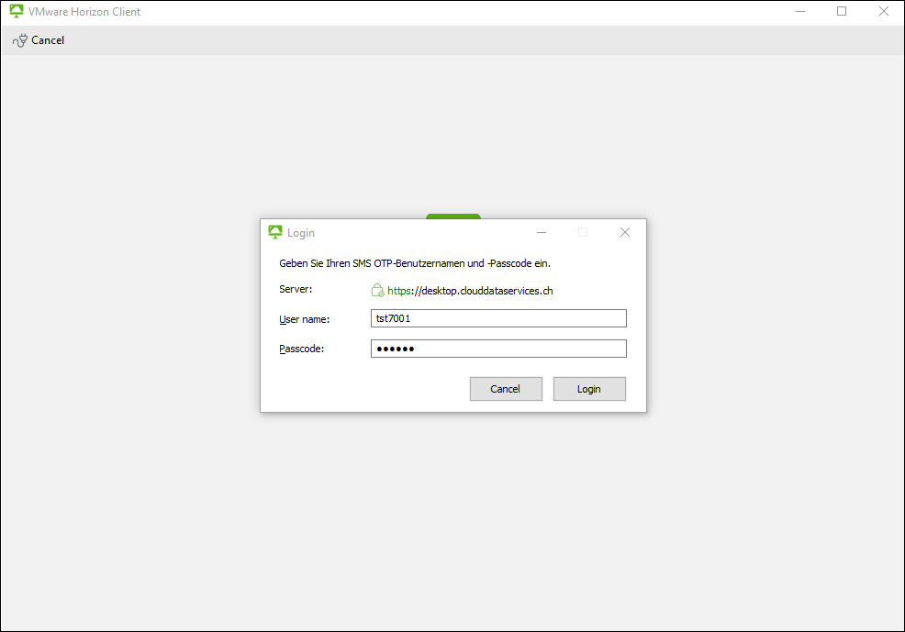
Task: Click the SMS OTP instruction text
Action: (x=414, y=263)
